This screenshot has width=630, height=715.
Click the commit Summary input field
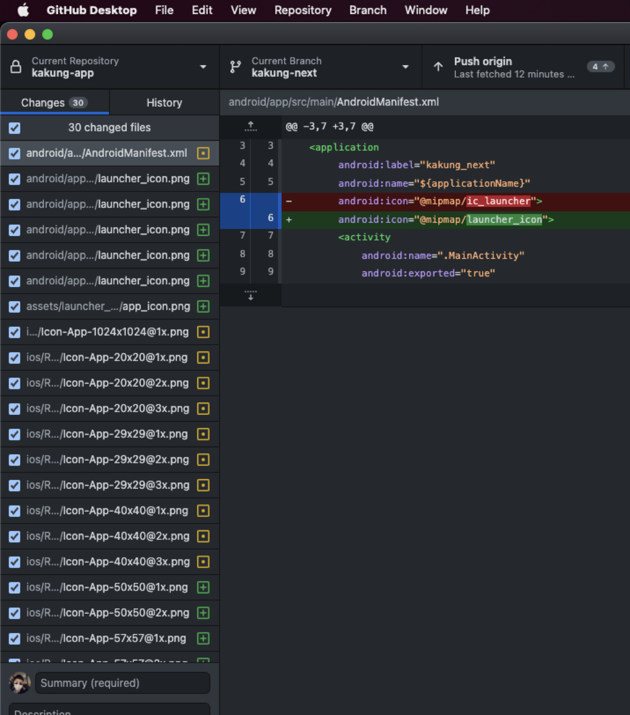point(122,683)
